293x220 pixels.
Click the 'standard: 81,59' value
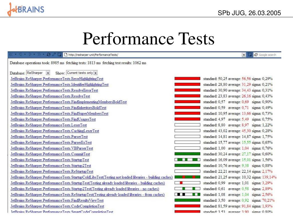click(x=215, y=206)
